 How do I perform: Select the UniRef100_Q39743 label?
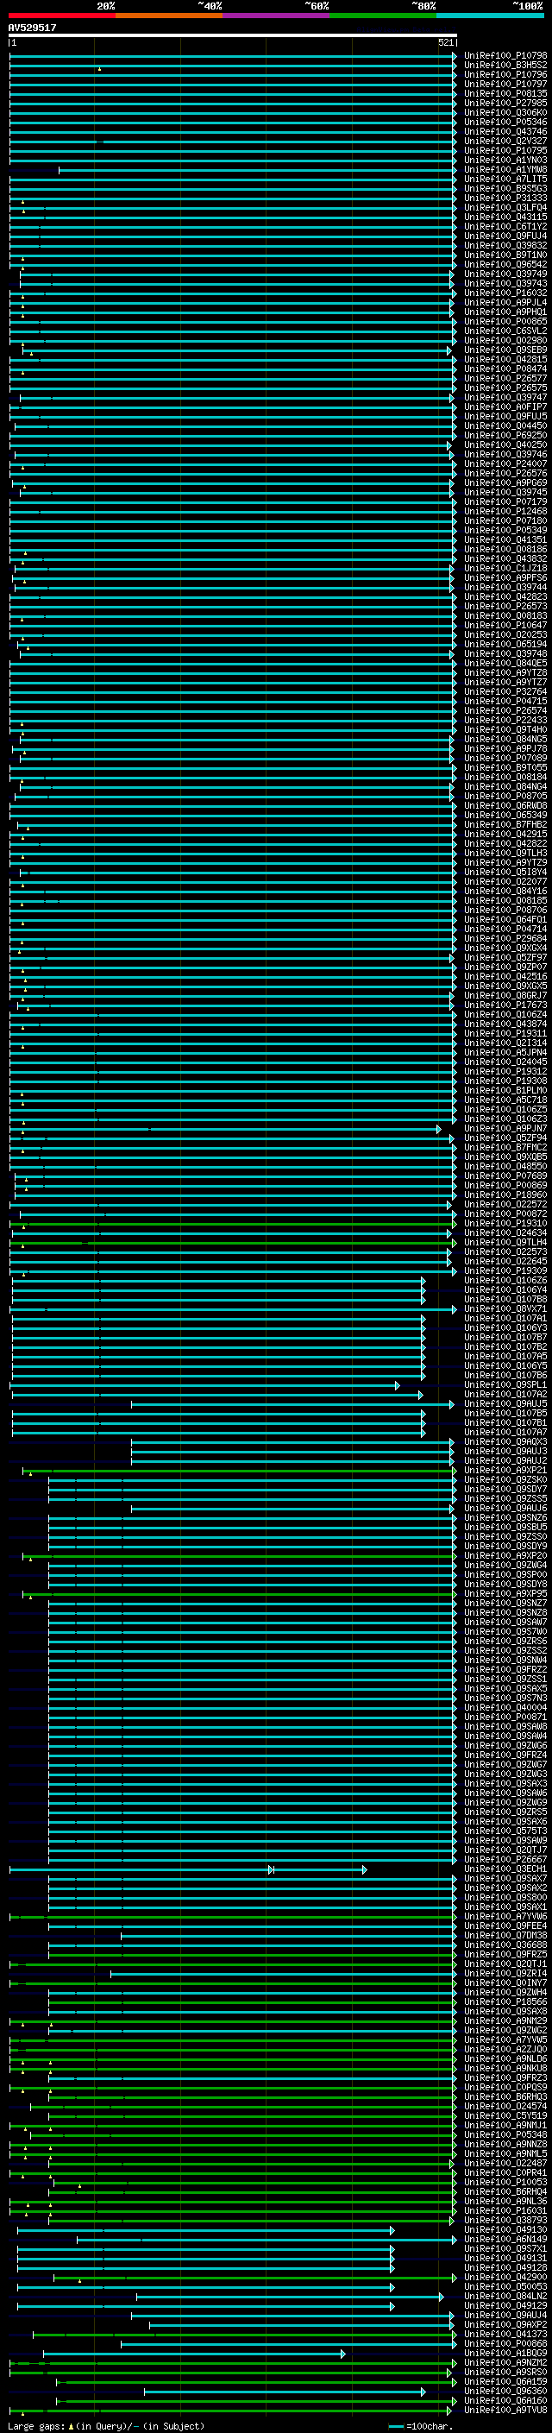coord(505,283)
